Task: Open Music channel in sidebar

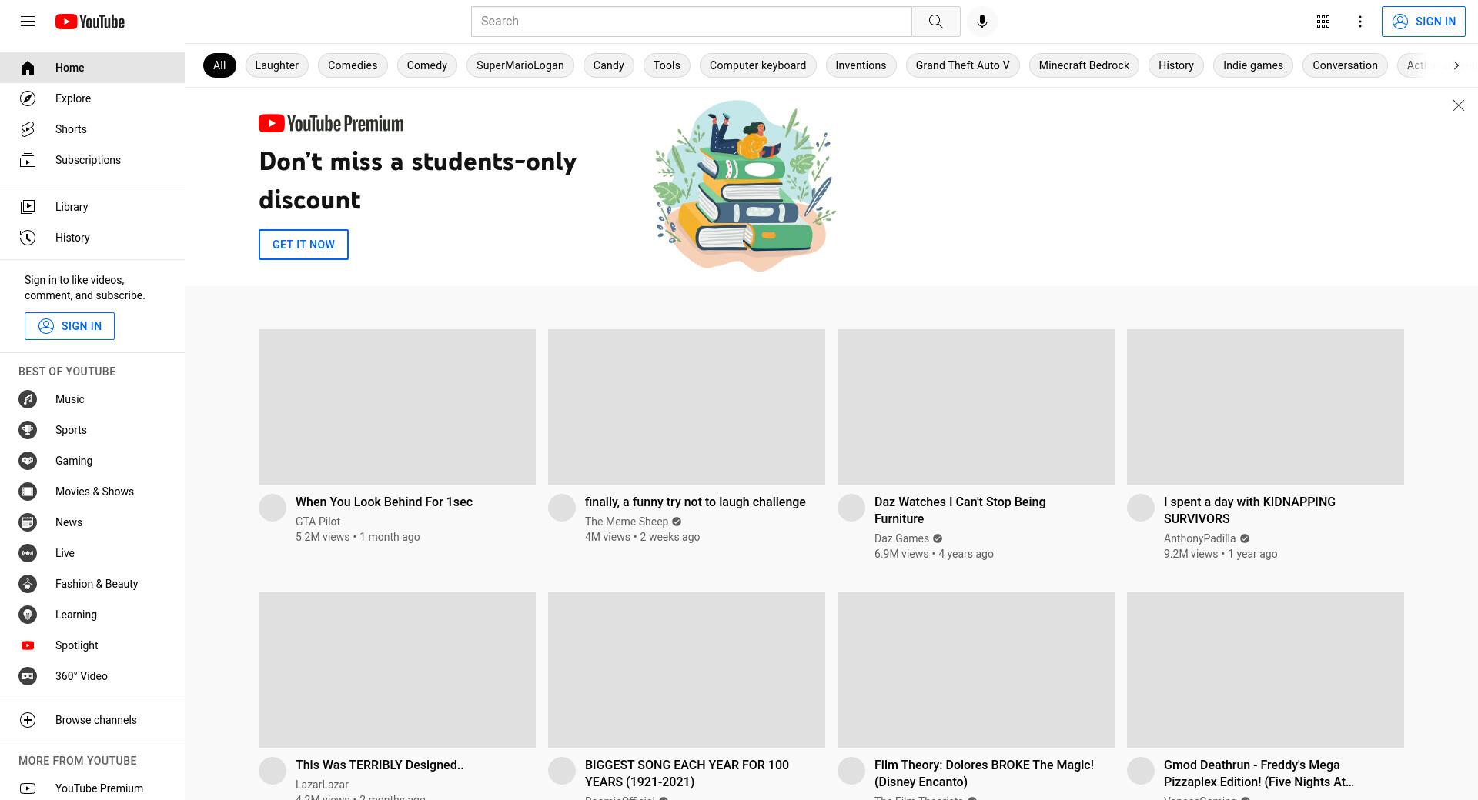Action: pyautogui.click(x=92, y=399)
